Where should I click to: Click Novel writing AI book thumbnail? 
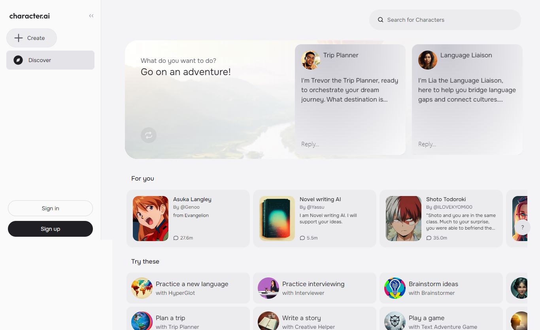tap(277, 219)
